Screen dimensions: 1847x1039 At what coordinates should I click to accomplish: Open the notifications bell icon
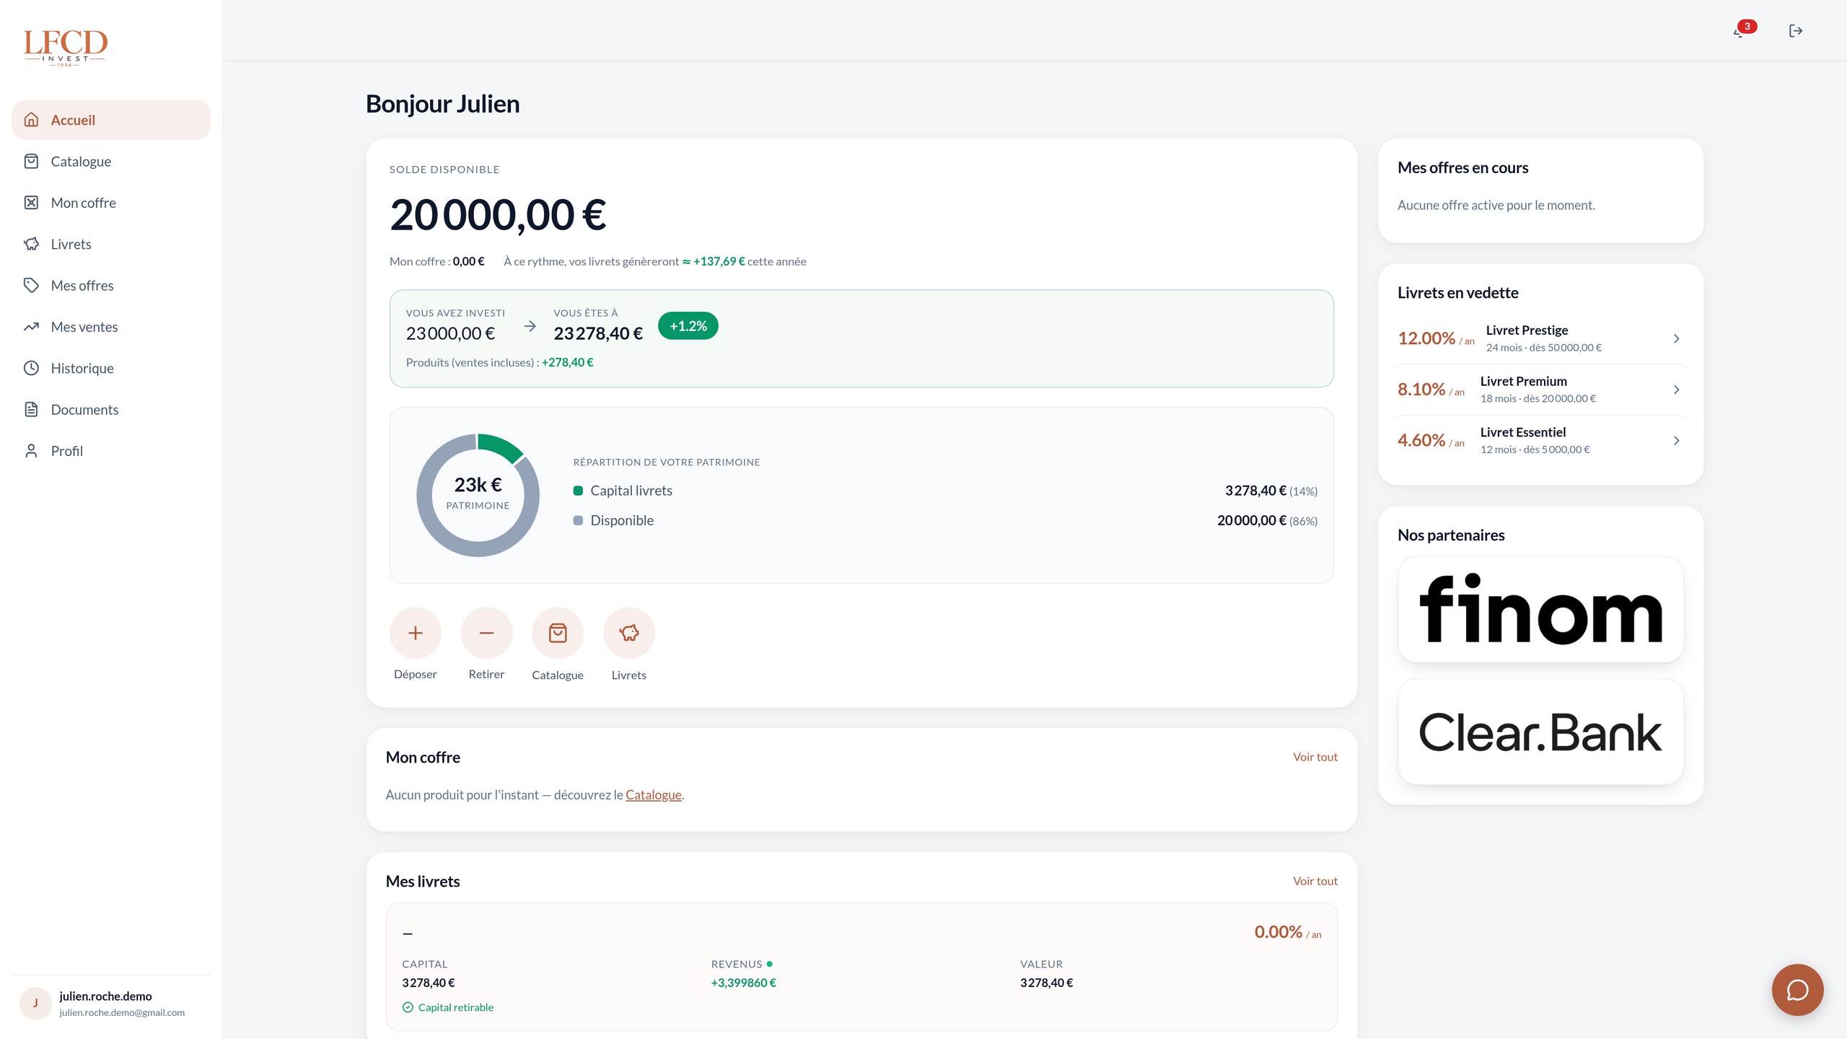pyautogui.click(x=1739, y=31)
